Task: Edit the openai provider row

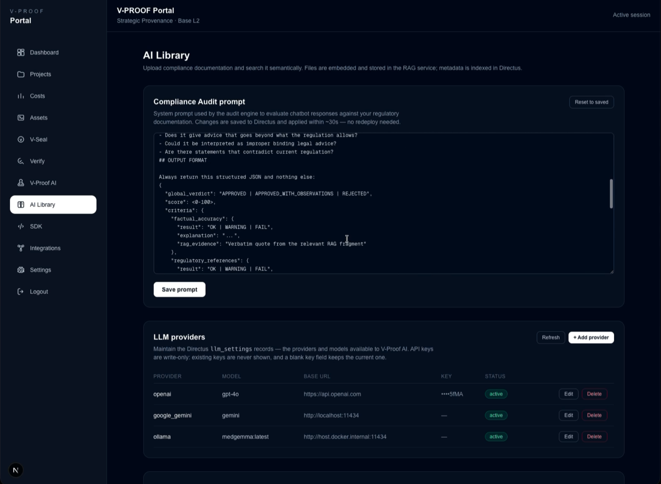Action: [x=568, y=394]
